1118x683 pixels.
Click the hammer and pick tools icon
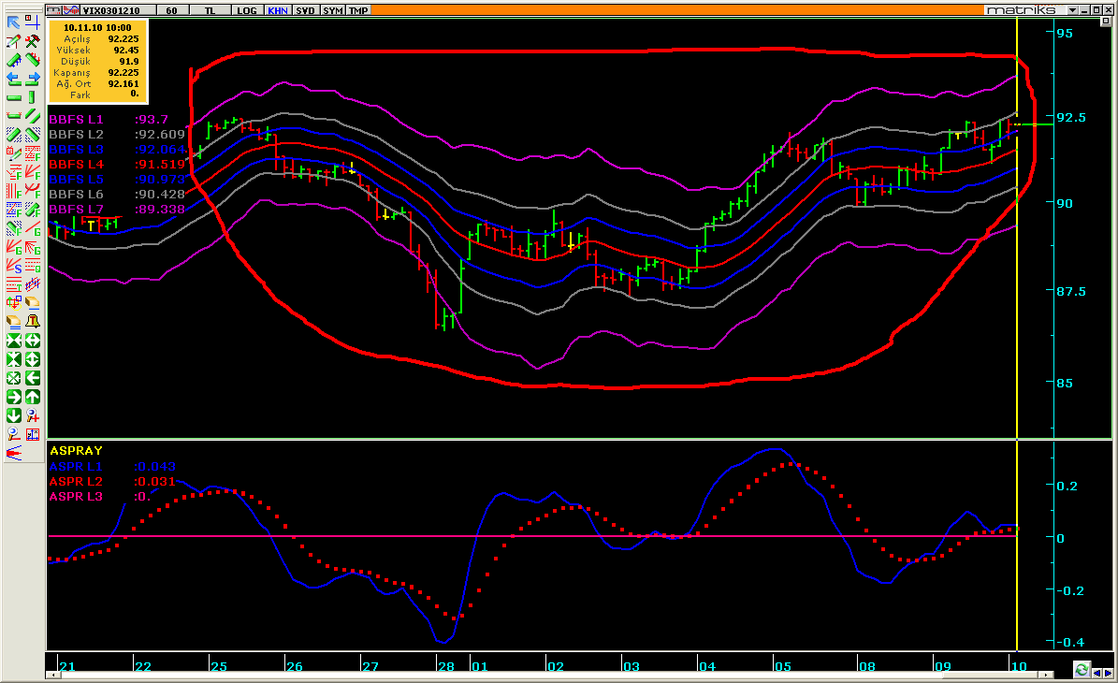(32, 41)
